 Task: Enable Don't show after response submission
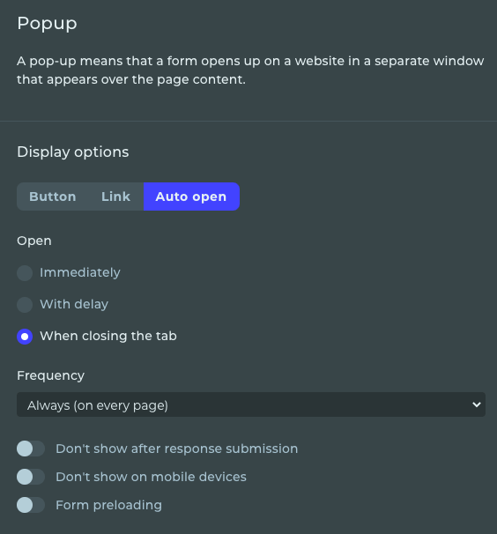point(31,449)
